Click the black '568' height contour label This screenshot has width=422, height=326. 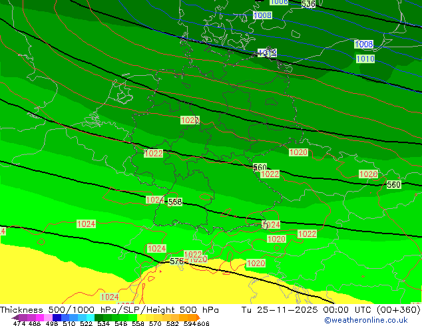(175, 202)
